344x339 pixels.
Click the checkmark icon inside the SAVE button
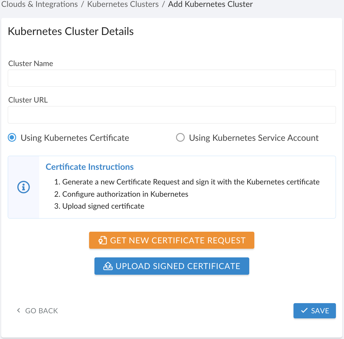(305, 311)
